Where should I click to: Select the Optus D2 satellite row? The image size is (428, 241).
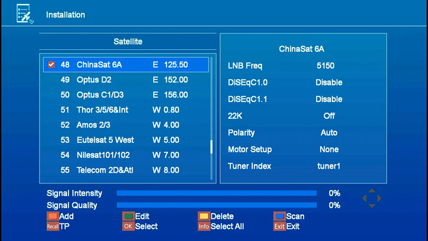pyautogui.click(x=126, y=80)
